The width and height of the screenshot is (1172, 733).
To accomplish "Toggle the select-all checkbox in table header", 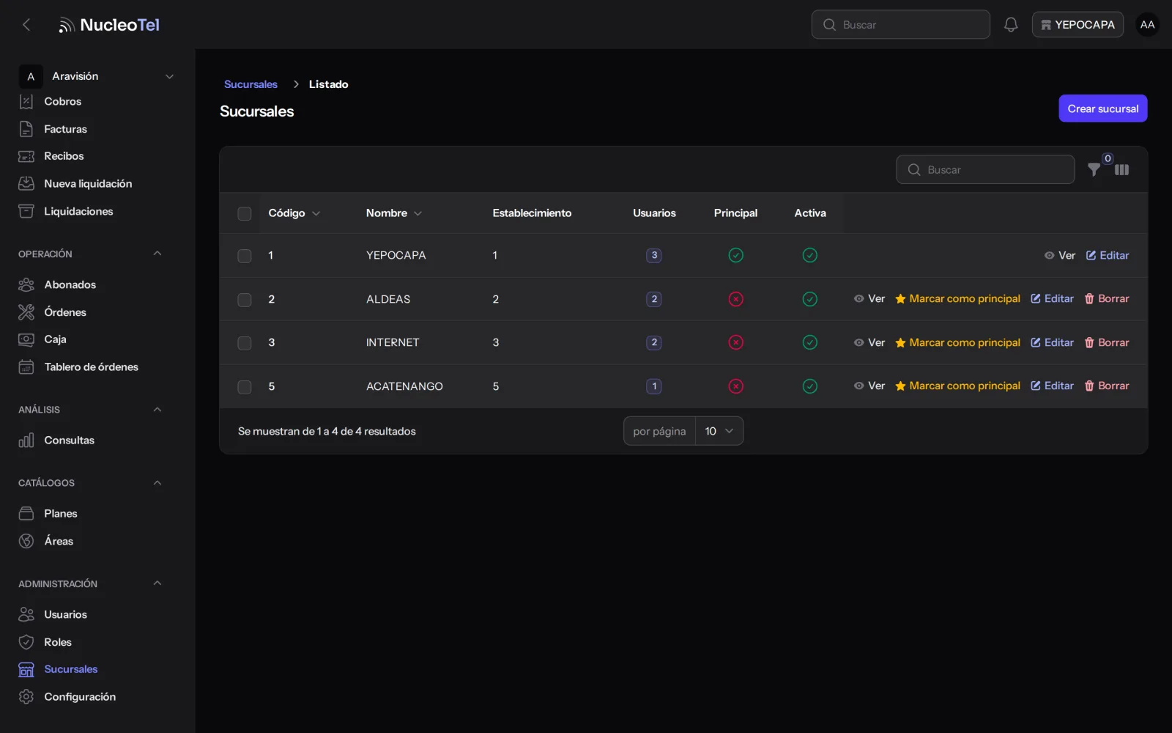I will pyautogui.click(x=245, y=213).
